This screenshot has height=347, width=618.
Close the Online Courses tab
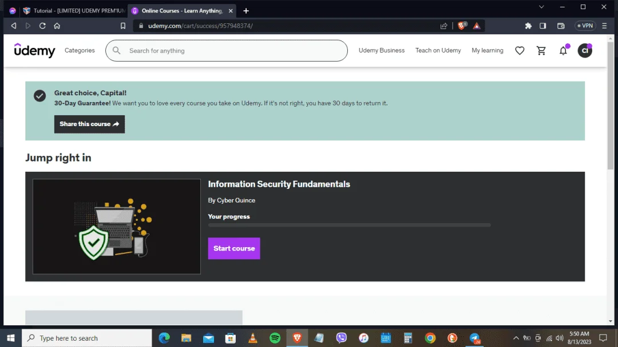point(231,11)
